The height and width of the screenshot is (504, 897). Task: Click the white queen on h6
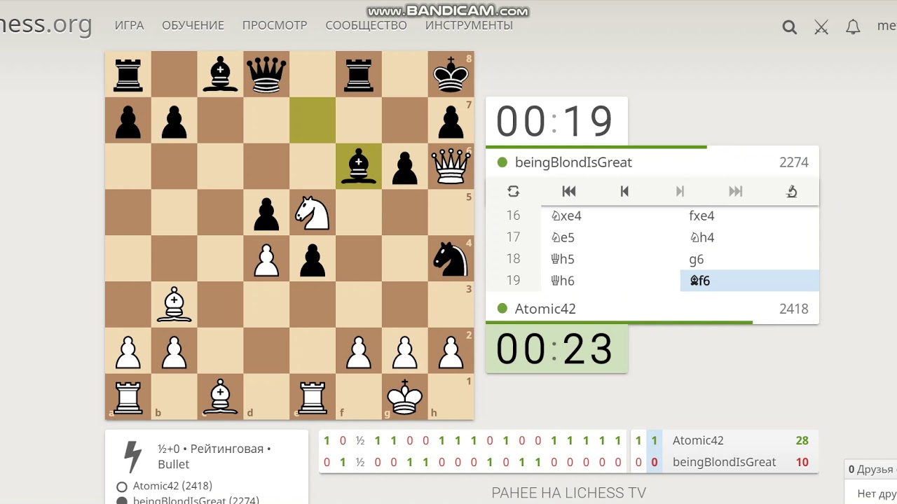[x=451, y=166]
